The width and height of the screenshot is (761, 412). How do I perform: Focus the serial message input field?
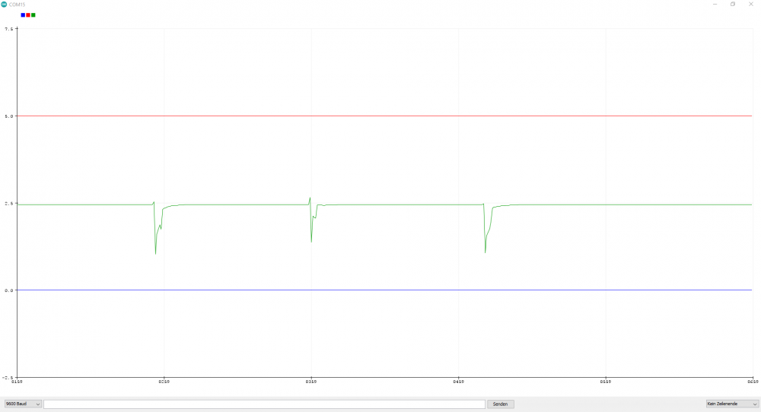pyautogui.click(x=264, y=404)
